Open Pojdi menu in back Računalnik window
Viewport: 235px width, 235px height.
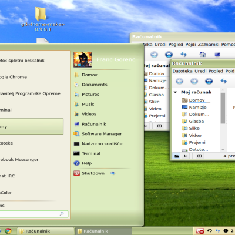click(190, 45)
